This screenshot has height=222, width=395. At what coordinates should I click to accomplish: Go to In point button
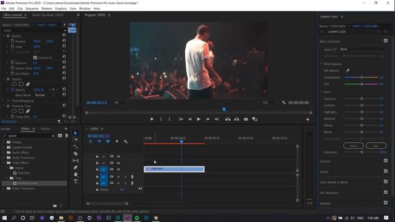(181, 119)
